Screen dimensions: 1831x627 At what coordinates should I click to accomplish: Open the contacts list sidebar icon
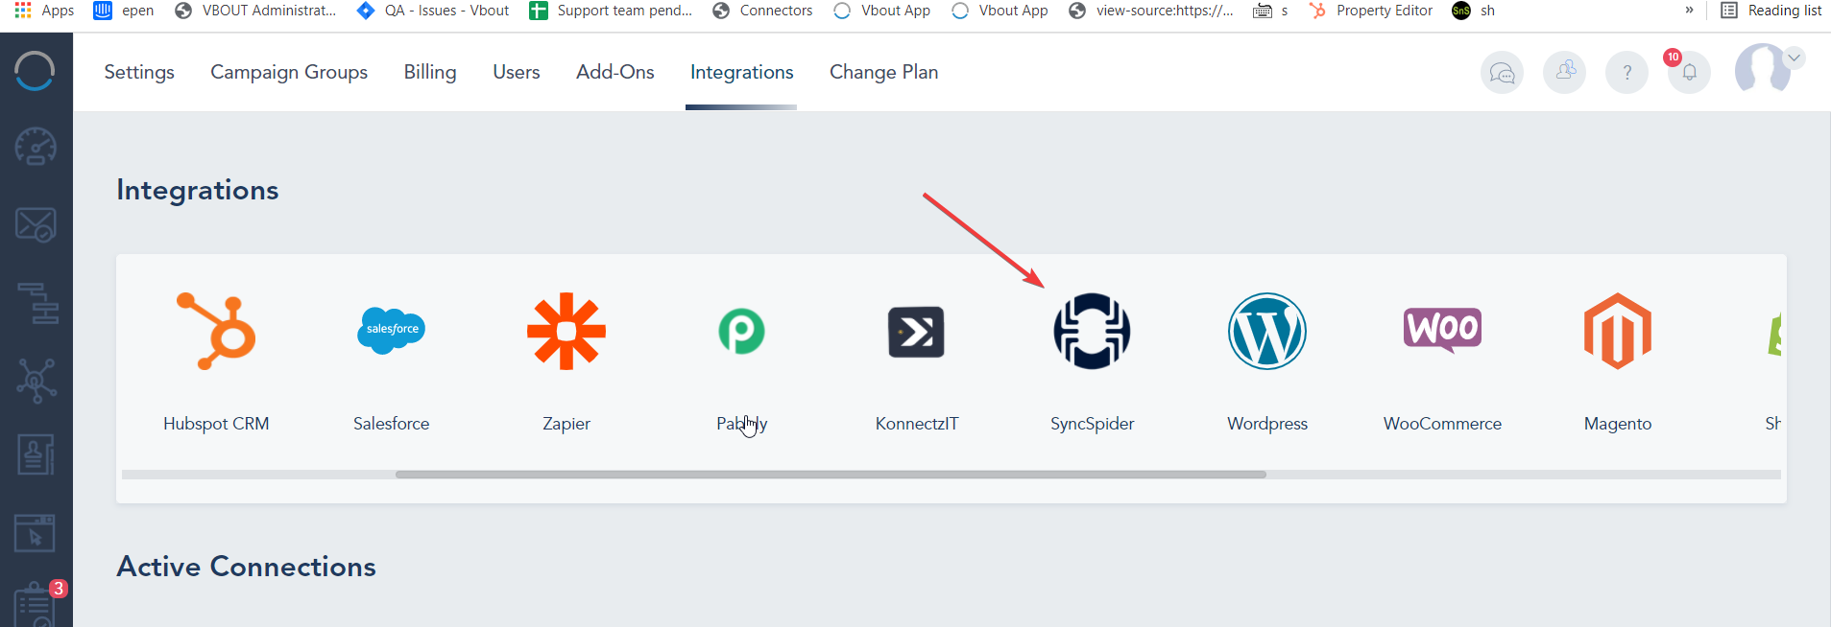[x=36, y=454]
